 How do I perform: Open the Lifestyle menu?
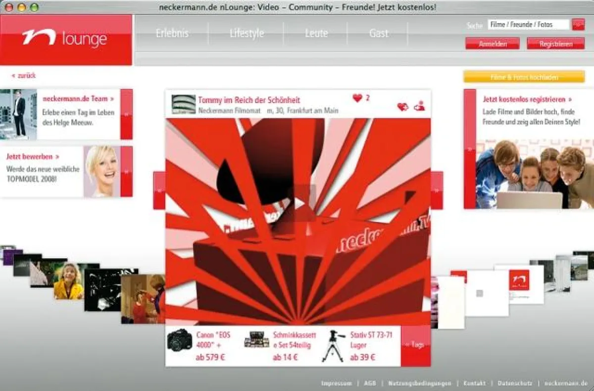click(x=247, y=34)
